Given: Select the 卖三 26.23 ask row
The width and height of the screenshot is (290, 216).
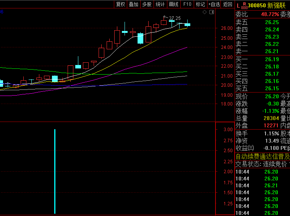Looking at the screenshot, I should (262, 37).
